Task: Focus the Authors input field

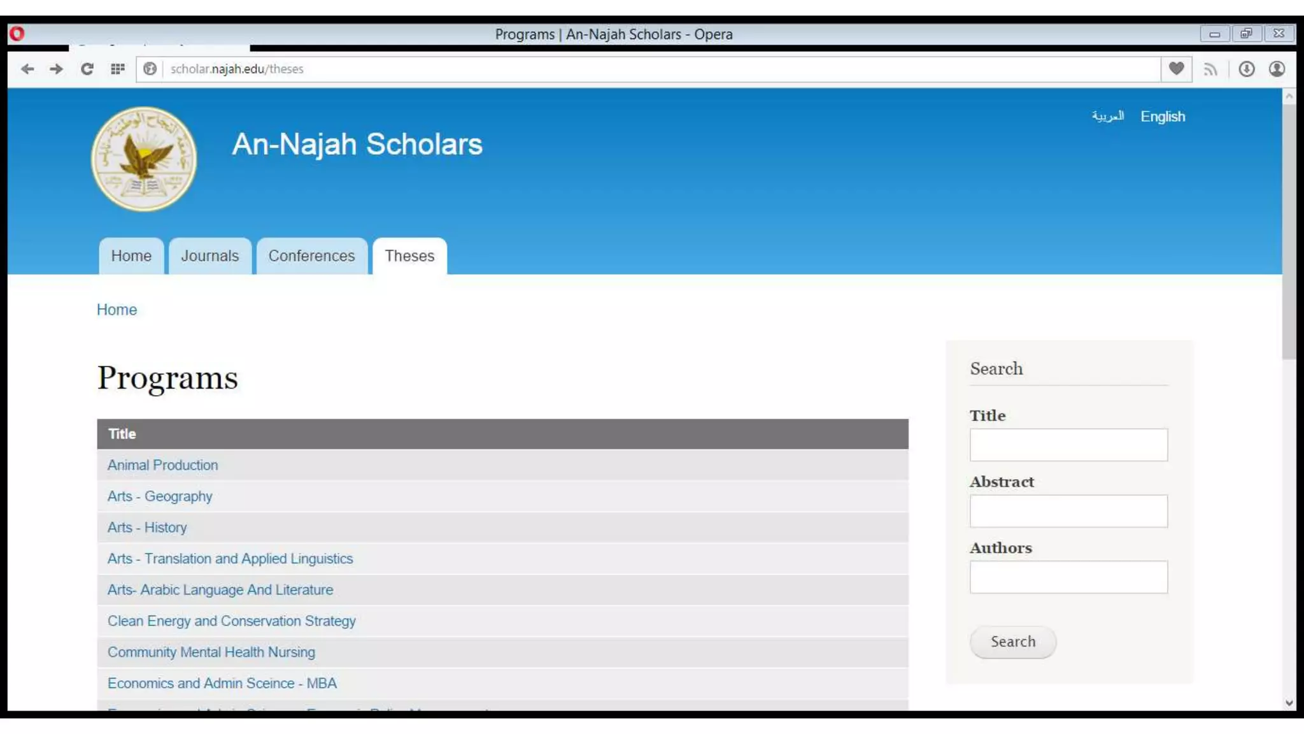Action: pos(1068,577)
